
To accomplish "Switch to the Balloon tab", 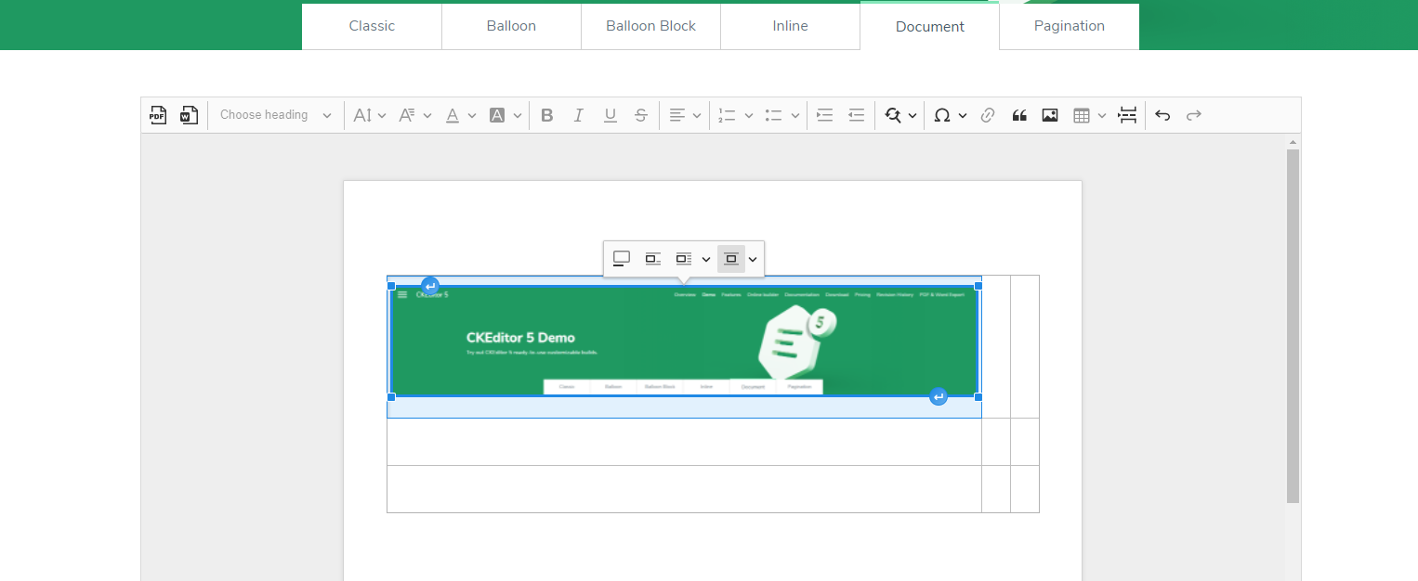I will coord(511,26).
